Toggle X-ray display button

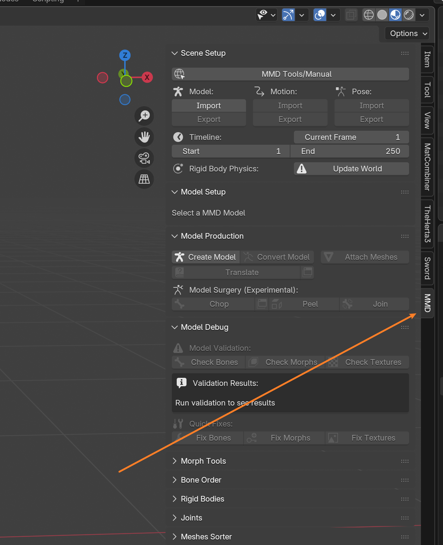351,15
